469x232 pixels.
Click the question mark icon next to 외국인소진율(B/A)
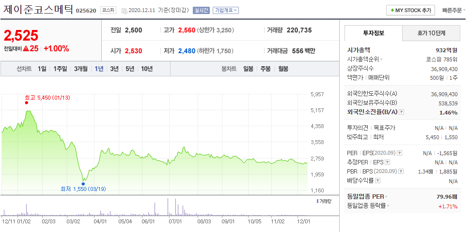(x=402, y=112)
